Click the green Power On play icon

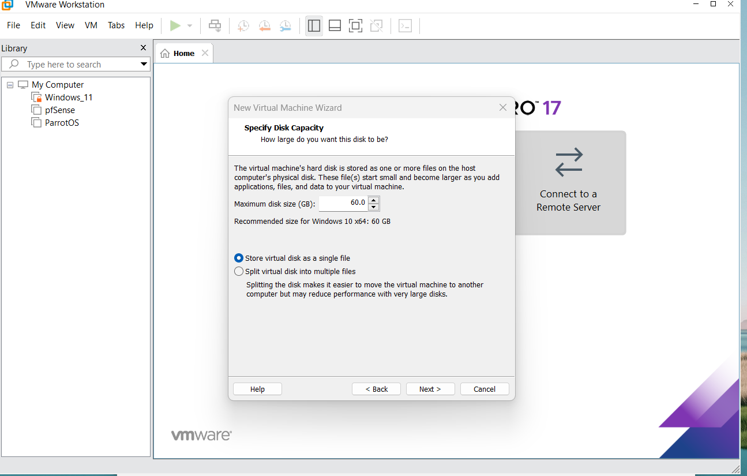coord(175,25)
